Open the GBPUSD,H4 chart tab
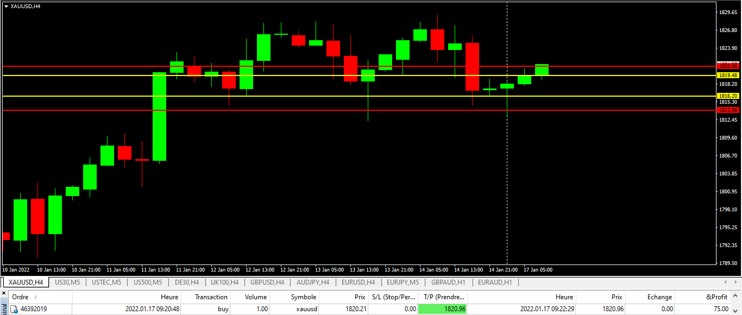742x315 pixels. click(x=267, y=282)
